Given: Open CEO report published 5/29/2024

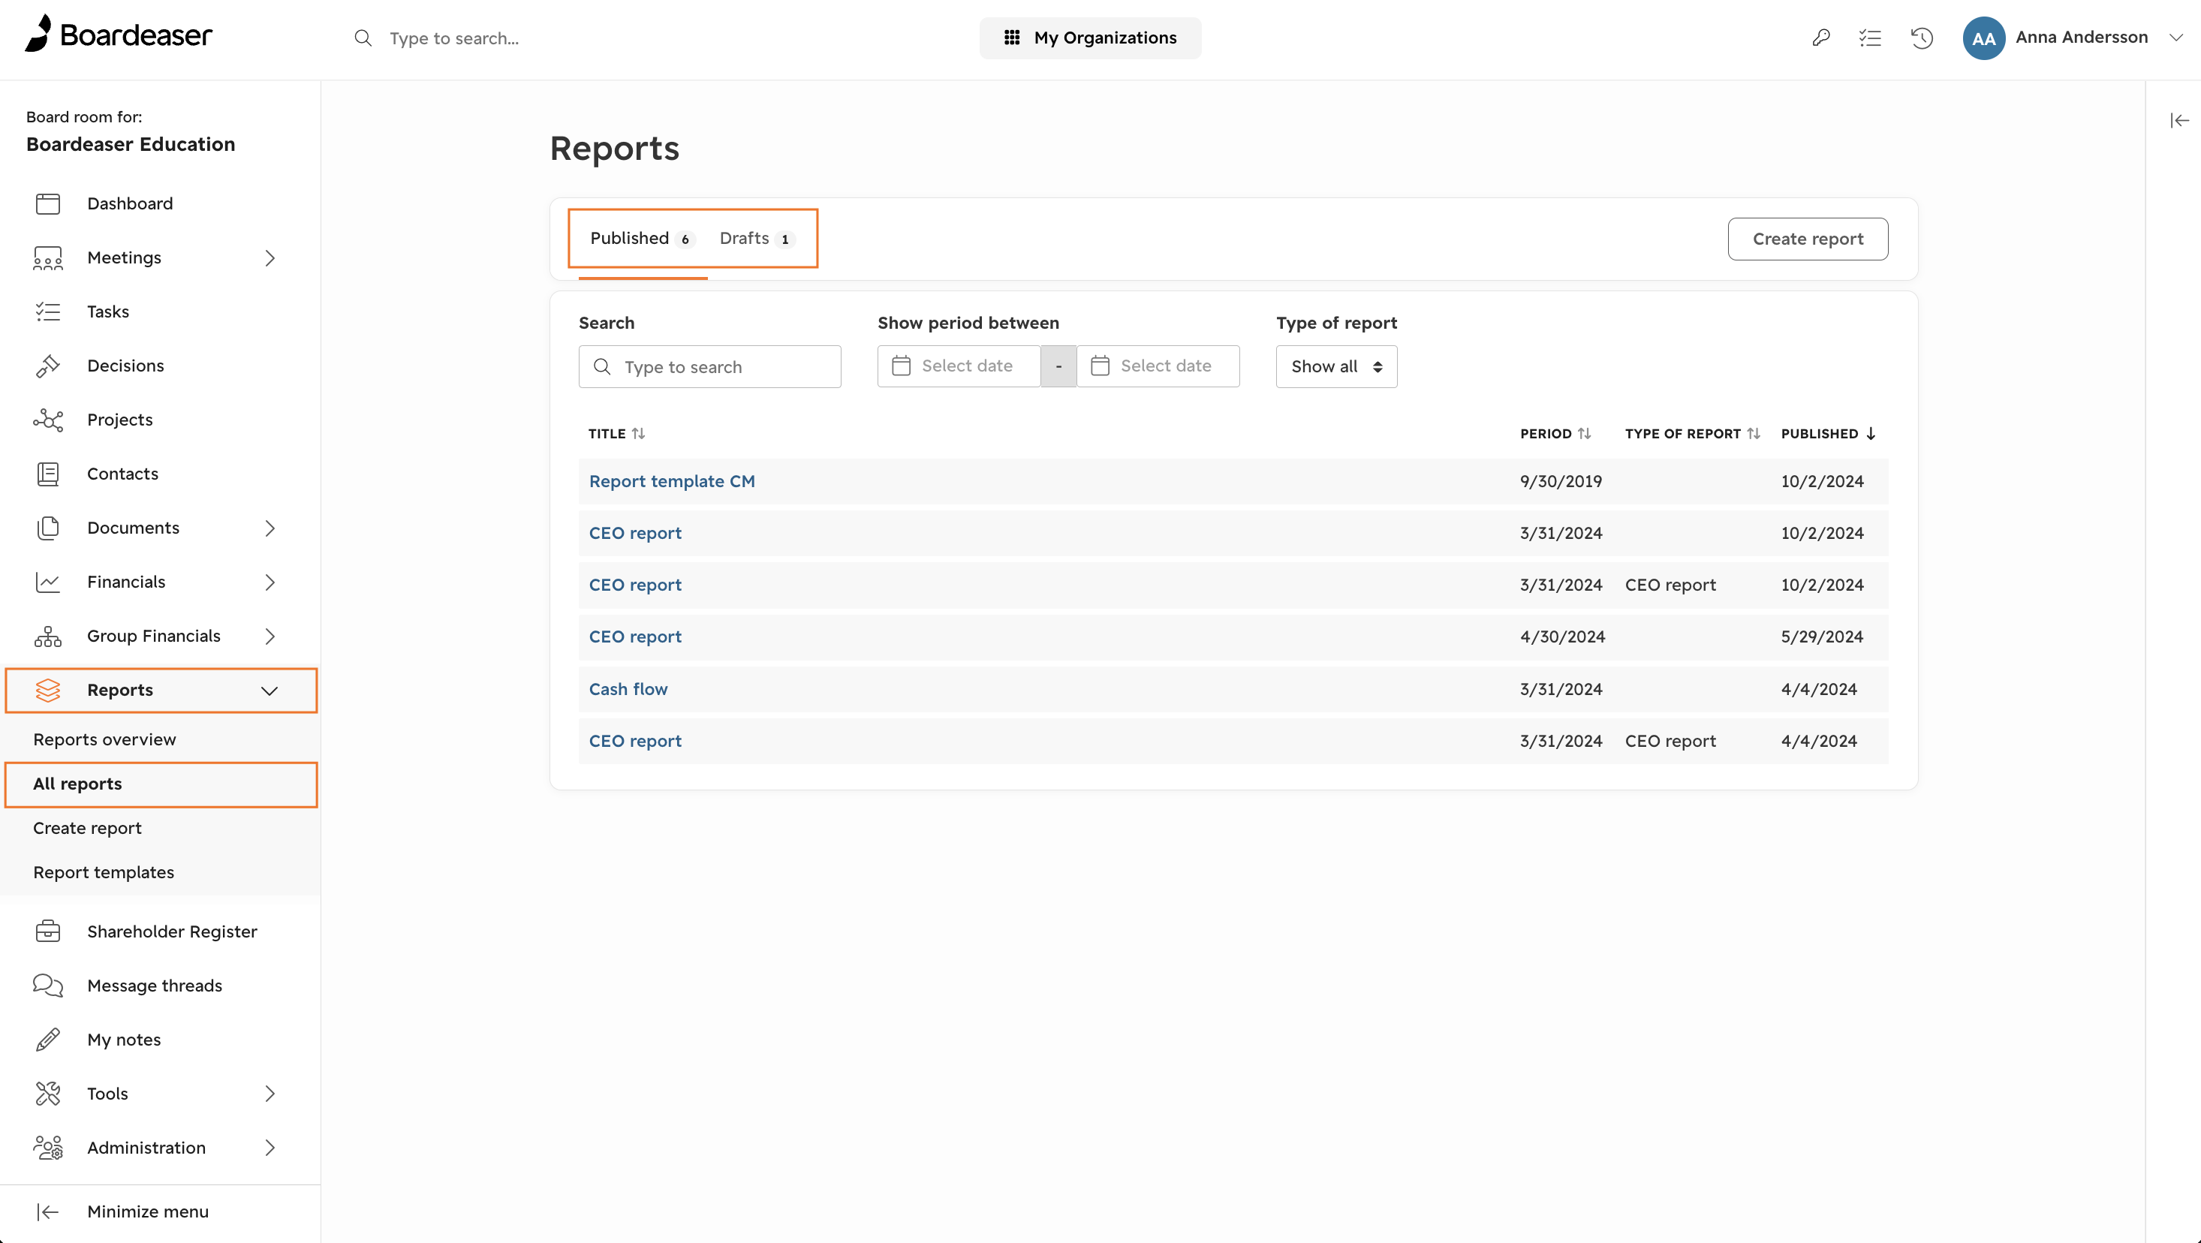Looking at the screenshot, I should click(x=635, y=637).
